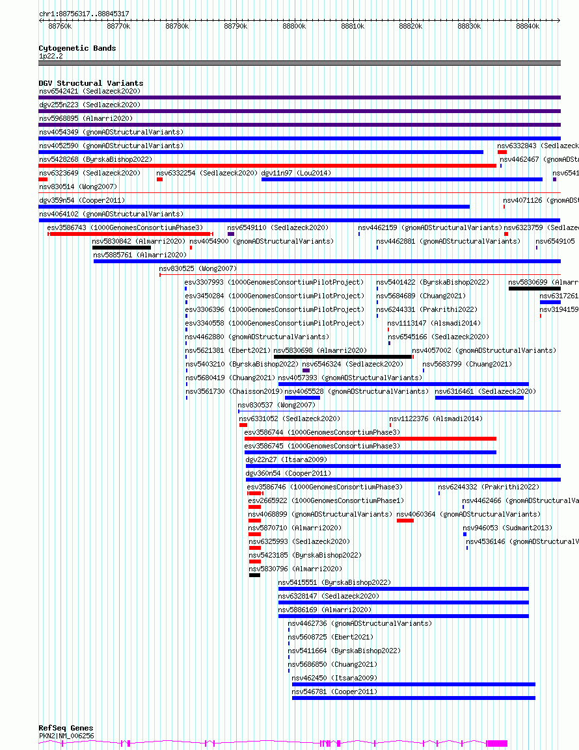Click esv3586746 (1000GenomesConsortiumPhase3) label
Viewport: 579px width, 750px height.
click(x=325, y=487)
